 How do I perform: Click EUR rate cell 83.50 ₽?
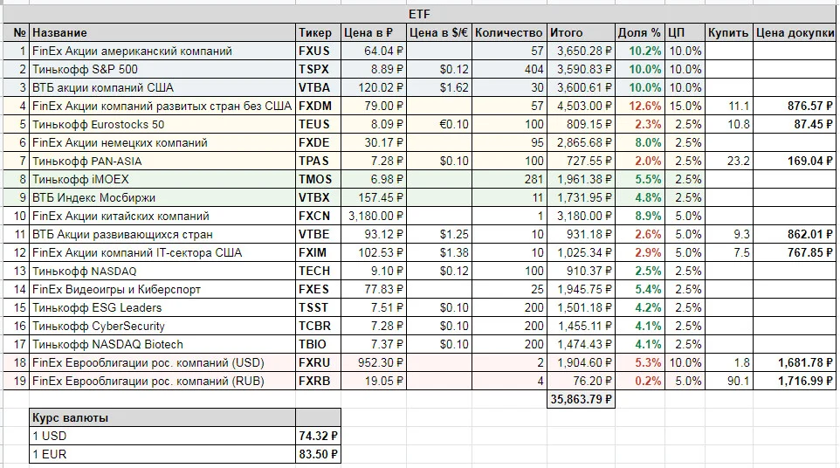click(x=318, y=454)
